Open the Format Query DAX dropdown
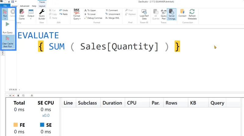244x136 pixels. pyautogui.click(x=77, y=14)
